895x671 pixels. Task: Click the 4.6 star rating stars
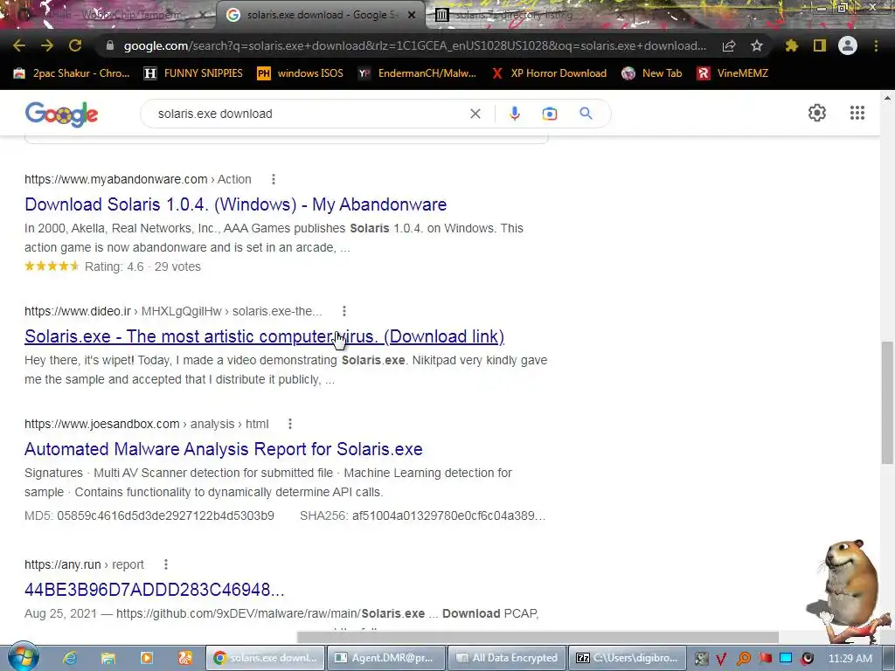click(52, 266)
